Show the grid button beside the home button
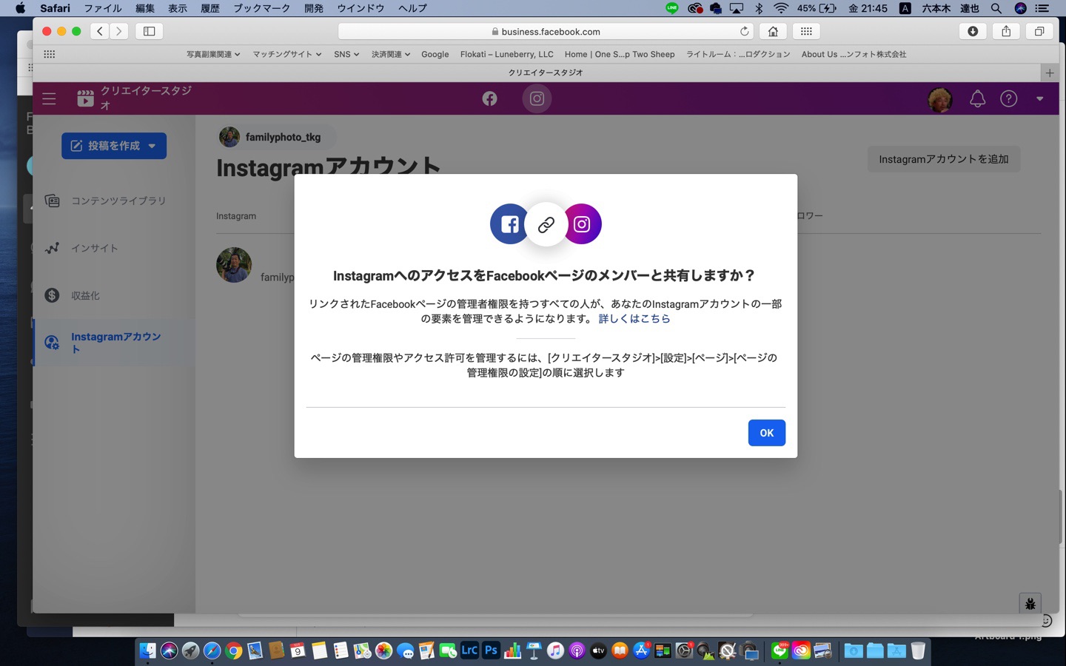Screen dimensions: 1066x666 (806, 31)
